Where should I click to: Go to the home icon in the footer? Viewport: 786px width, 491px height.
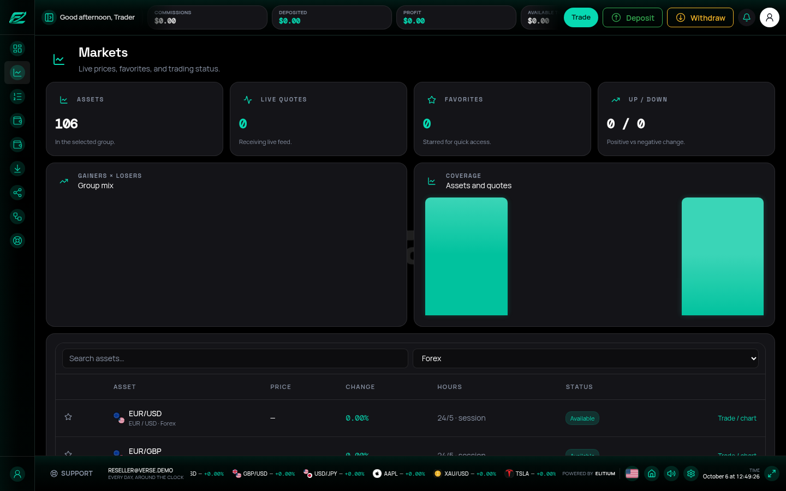pos(652,474)
